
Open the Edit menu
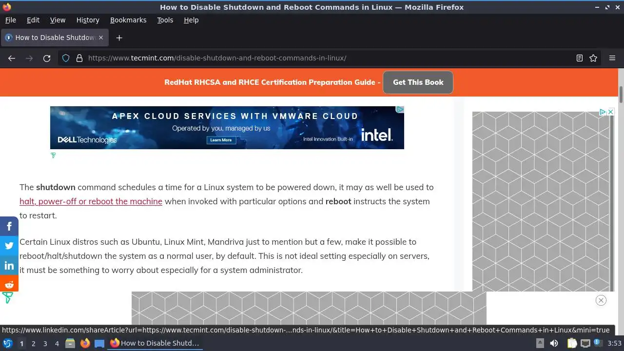33,20
